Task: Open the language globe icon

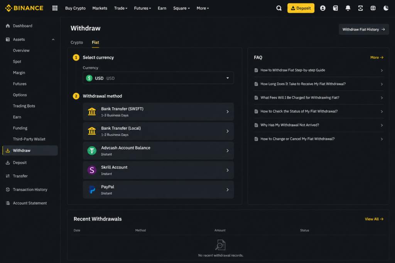Action: [x=373, y=8]
